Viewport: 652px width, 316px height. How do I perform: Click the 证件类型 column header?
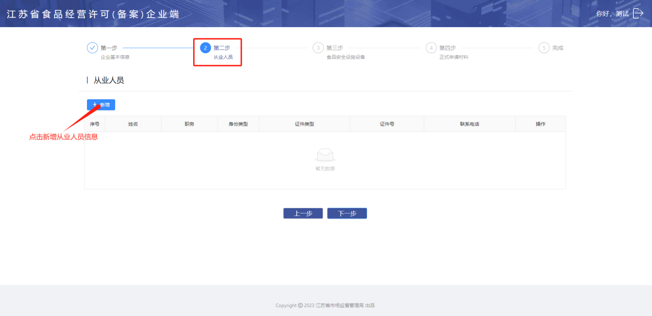click(304, 124)
